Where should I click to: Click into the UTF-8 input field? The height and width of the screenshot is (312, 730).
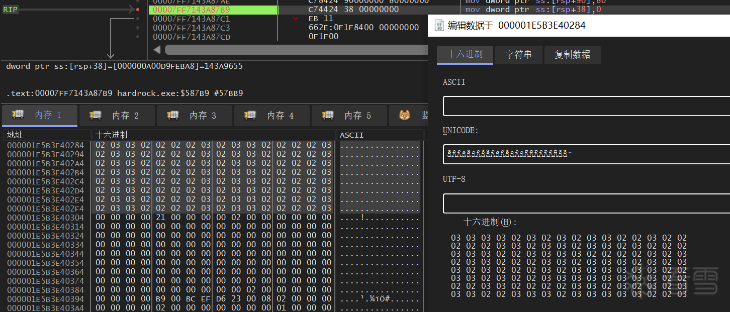point(586,203)
